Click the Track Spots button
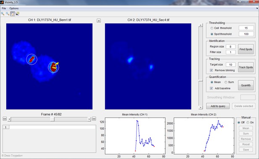Viewport: 259px width, 159px height. click(246, 67)
